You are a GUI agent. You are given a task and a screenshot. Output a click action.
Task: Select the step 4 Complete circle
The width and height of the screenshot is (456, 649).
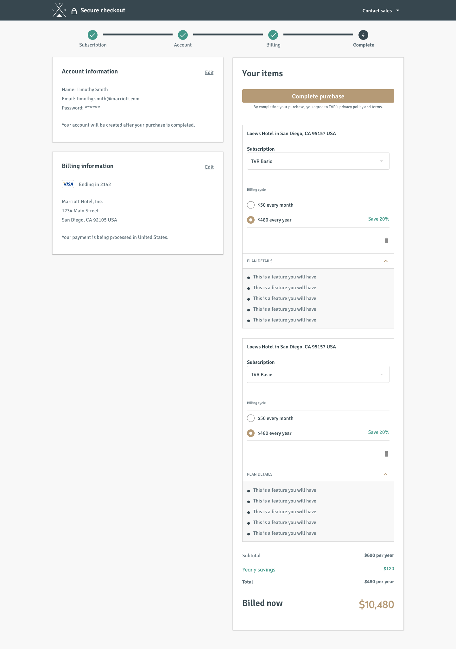point(363,35)
